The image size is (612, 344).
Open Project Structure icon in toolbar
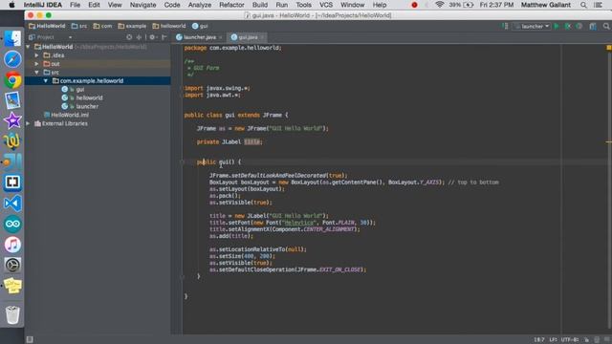(593, 26)
